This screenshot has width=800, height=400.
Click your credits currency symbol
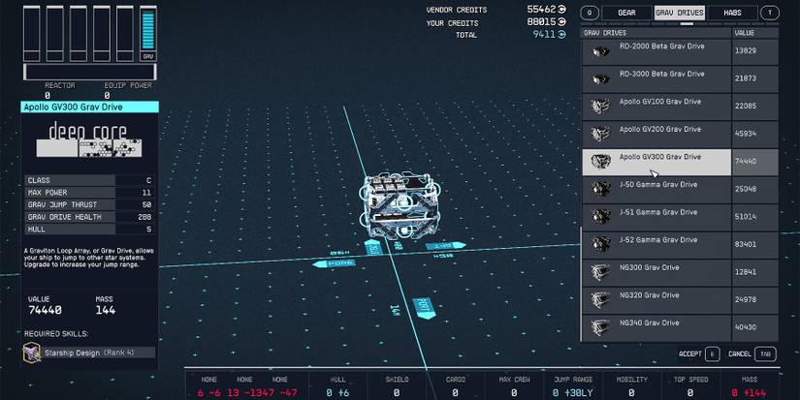[561, 22]
